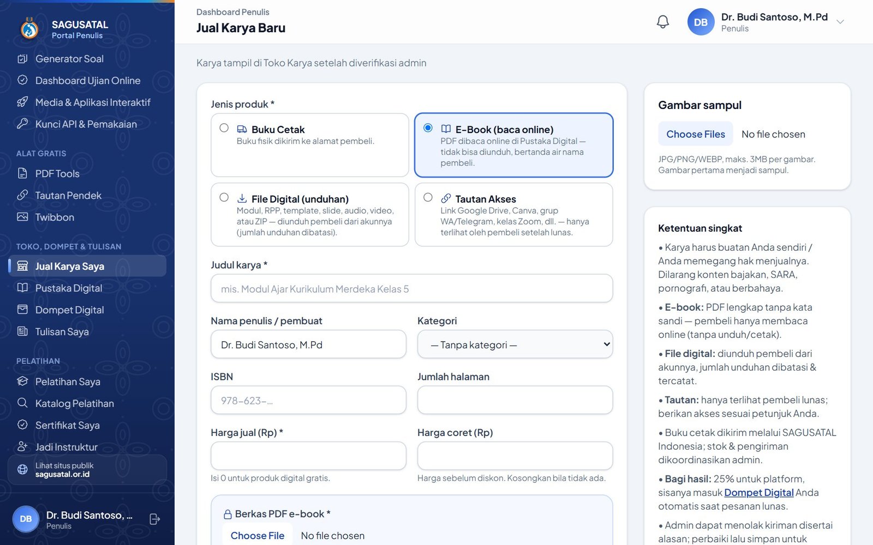Click the Sertifikat Saya badge icon

click(x=22, y=425)
